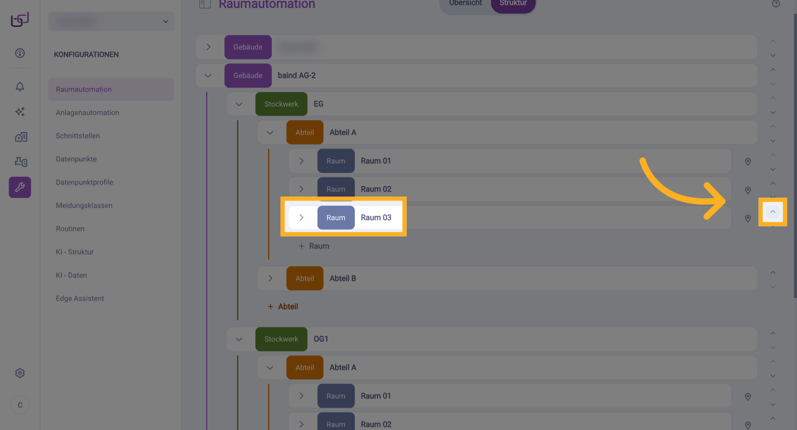
Task: Open Datenpunkte in the configuration menu
Action: point(76,159)
